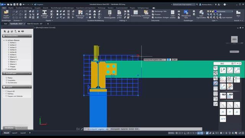Open the Projekt-Explorer tool
Screen dimensions: 245x138
[x=6, y=15]
